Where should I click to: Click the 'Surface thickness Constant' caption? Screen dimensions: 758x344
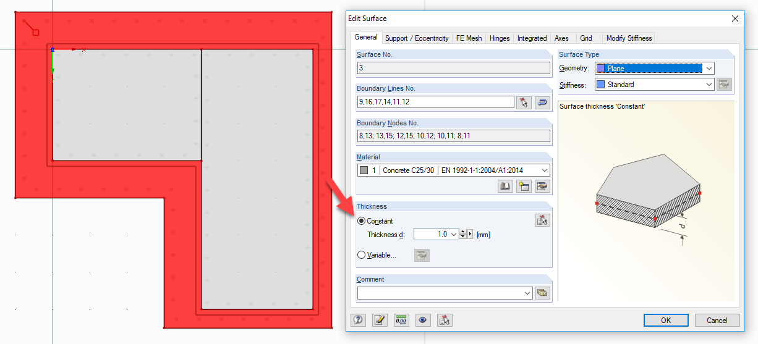pyautogui.click(x=602, y=106)
